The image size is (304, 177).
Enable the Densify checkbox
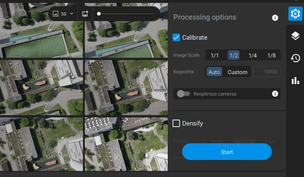[176, 123]
